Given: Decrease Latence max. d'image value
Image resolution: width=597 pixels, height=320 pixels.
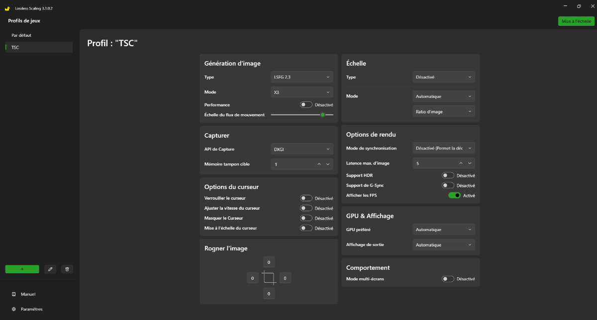Looking at the screenshot, I should (x=470, y=163).
